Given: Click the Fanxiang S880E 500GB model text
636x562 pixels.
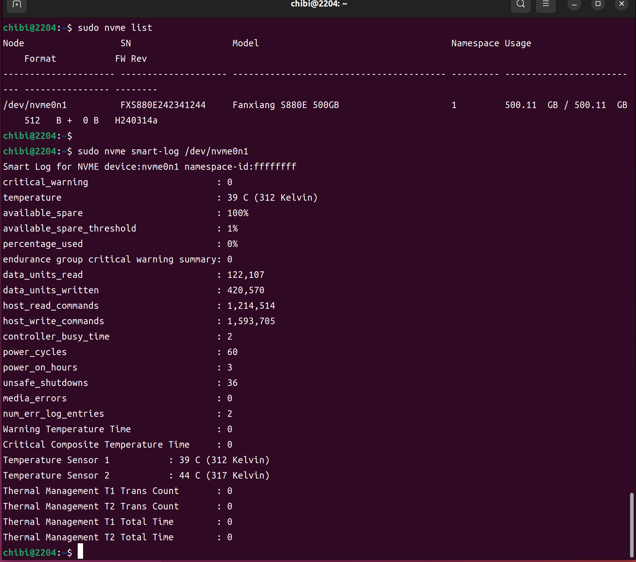Looking at the screenshot, I should (x=285, y=105).
